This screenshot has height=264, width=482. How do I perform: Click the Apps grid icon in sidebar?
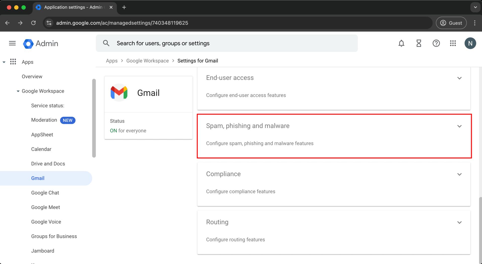[13, 62]
